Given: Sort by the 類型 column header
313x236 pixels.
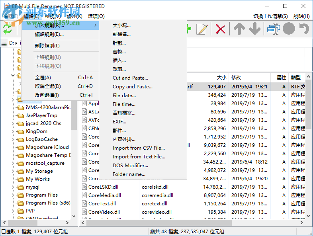Looking at the screenshot, I should [x=297, y=78].
